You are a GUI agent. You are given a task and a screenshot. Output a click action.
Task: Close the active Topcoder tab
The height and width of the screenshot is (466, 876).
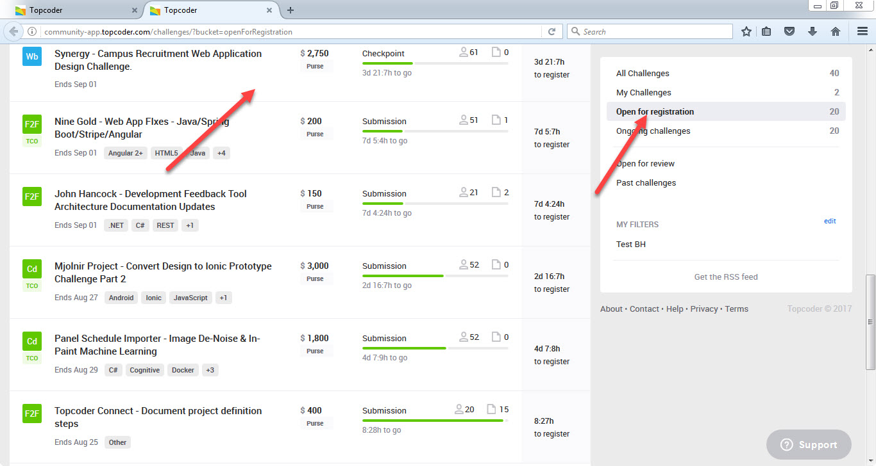pyautogui.click(x=269, y=10)
